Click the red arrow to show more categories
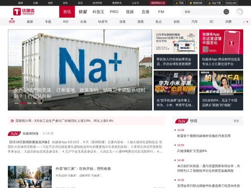The width and height of the screenshot is (251, 188). 247,21
